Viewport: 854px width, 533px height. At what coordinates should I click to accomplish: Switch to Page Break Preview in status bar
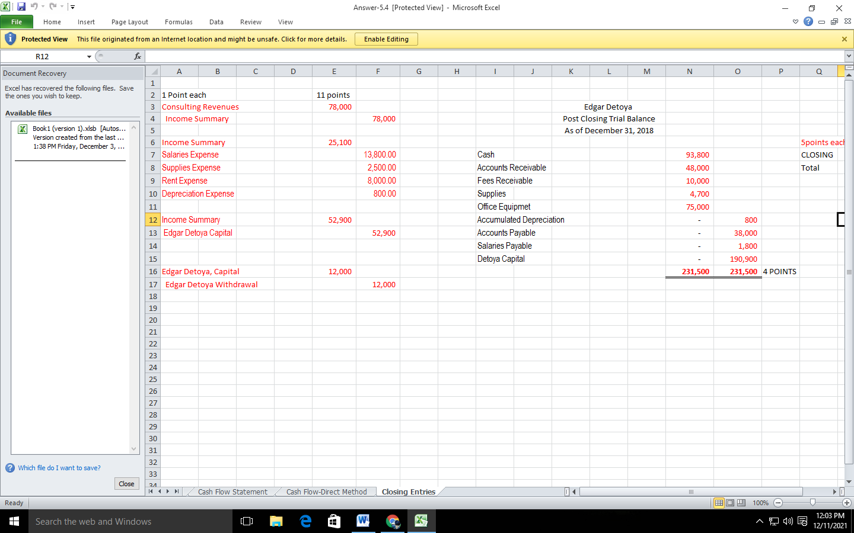point(741,503)
